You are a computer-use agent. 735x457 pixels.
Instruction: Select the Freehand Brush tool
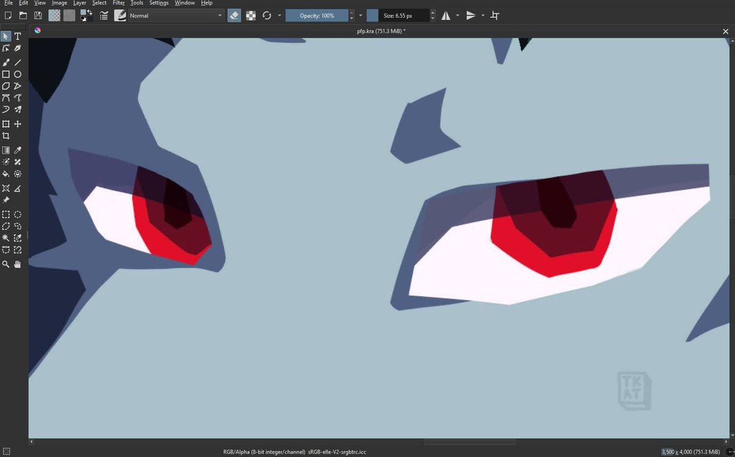[6, 62]
